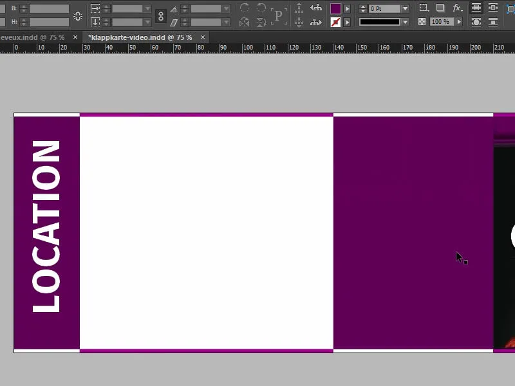
Task: Click the Select Content icon
Action: (299, 22)
